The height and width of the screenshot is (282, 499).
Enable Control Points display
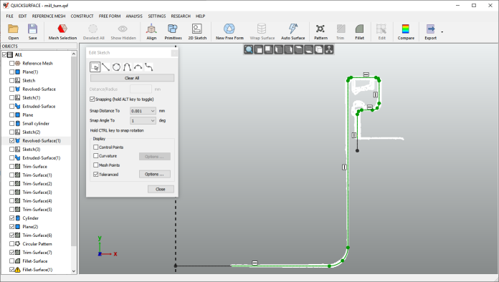(95, 147)
